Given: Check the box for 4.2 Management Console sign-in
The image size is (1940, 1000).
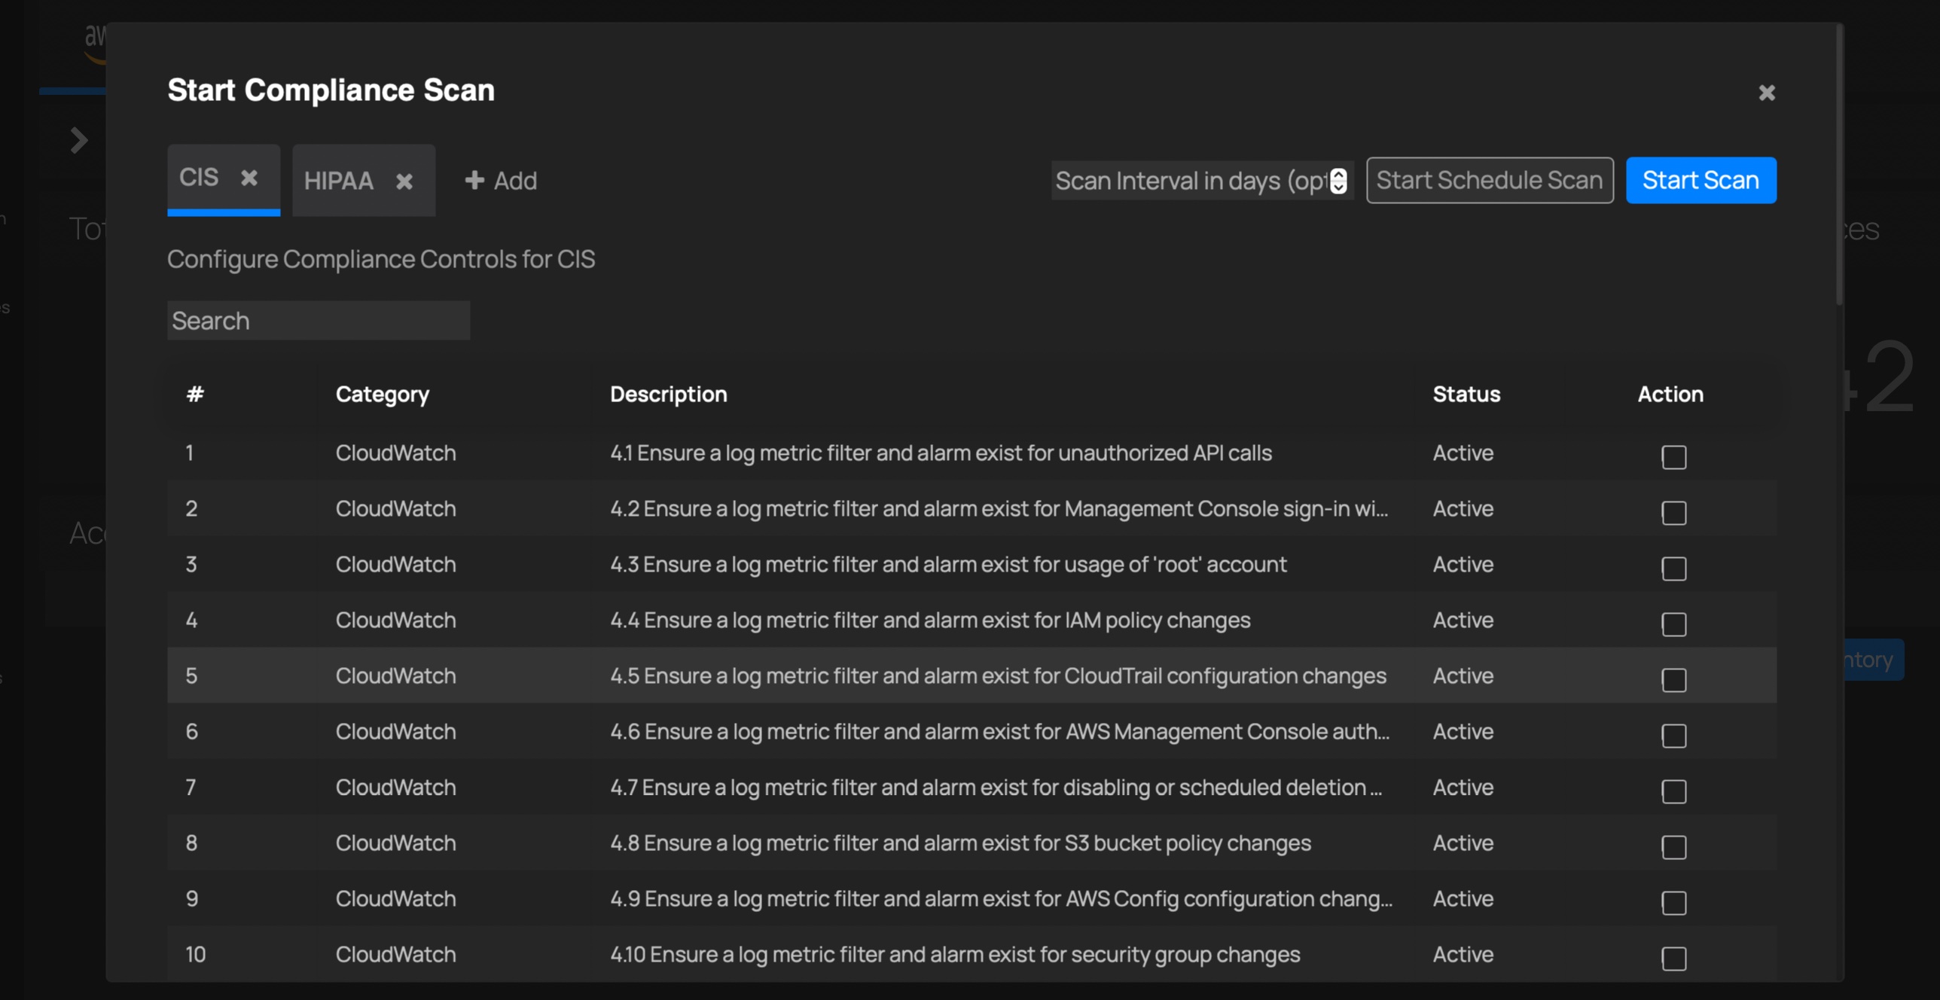Looking at the screenshot, I should click(1673, 512).
